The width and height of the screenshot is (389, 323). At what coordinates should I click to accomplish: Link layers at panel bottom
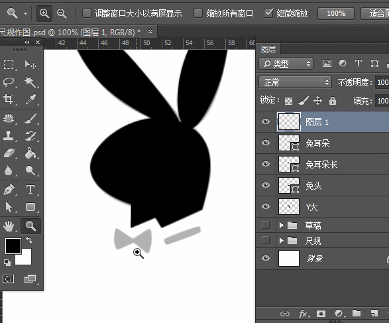pos(285,314)
